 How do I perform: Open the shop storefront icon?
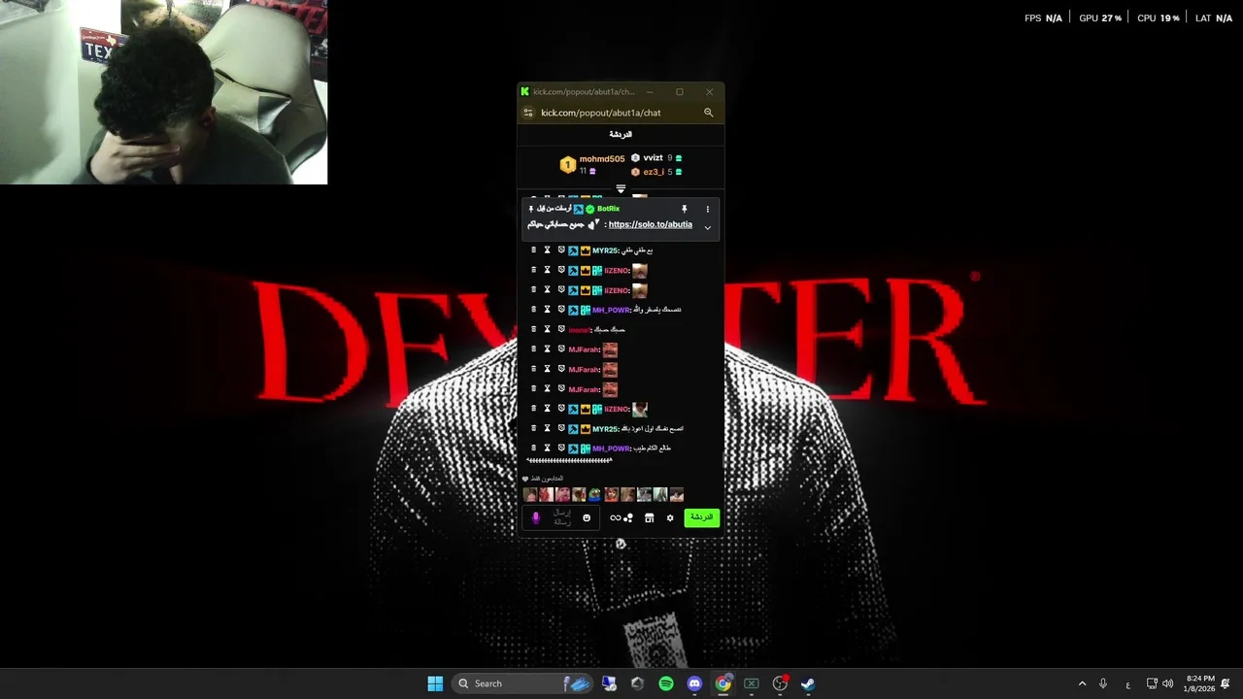point(650,517)
